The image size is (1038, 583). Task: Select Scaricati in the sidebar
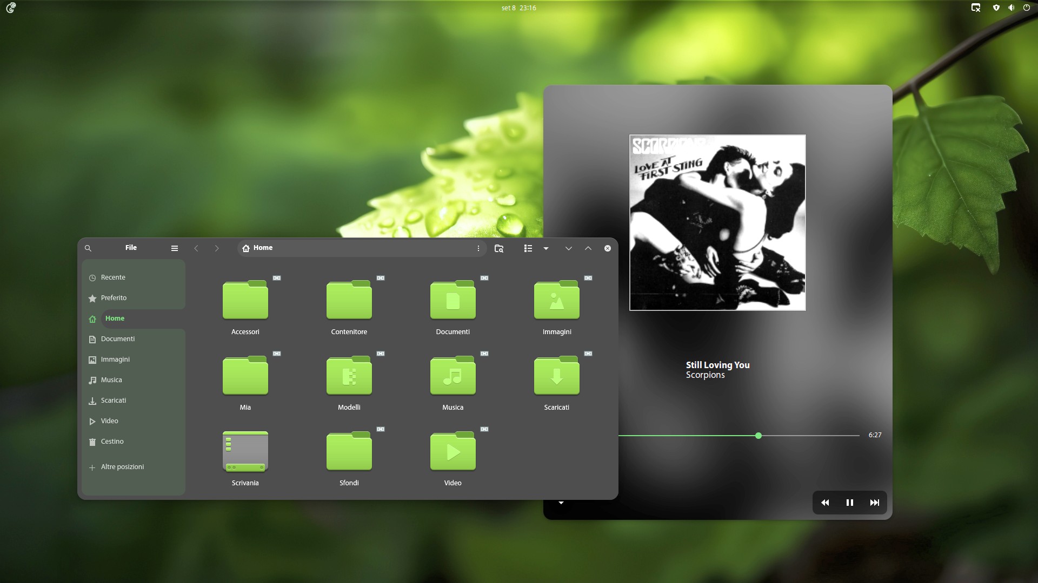pos(134,401)
